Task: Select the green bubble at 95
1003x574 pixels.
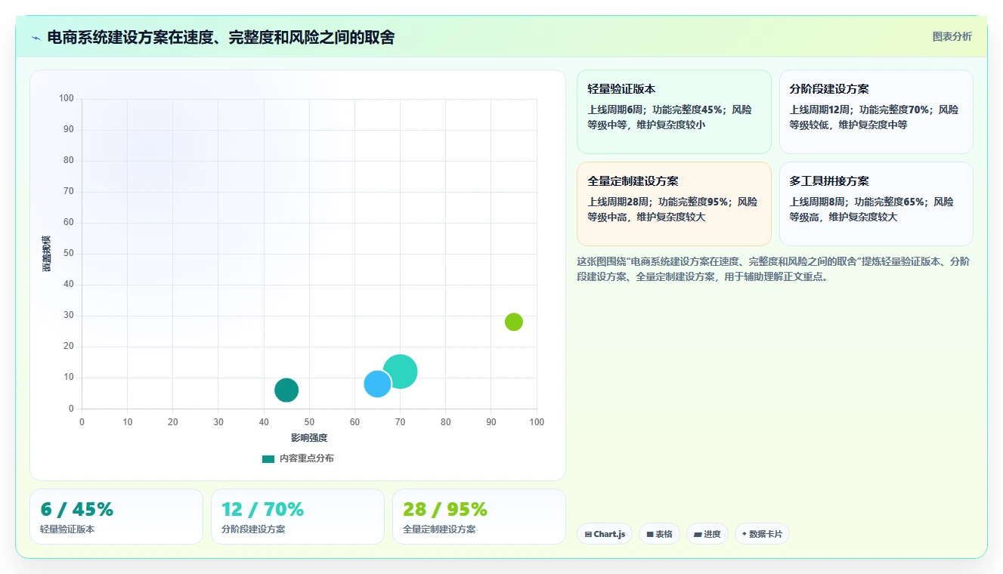Action: click(514, 322)
